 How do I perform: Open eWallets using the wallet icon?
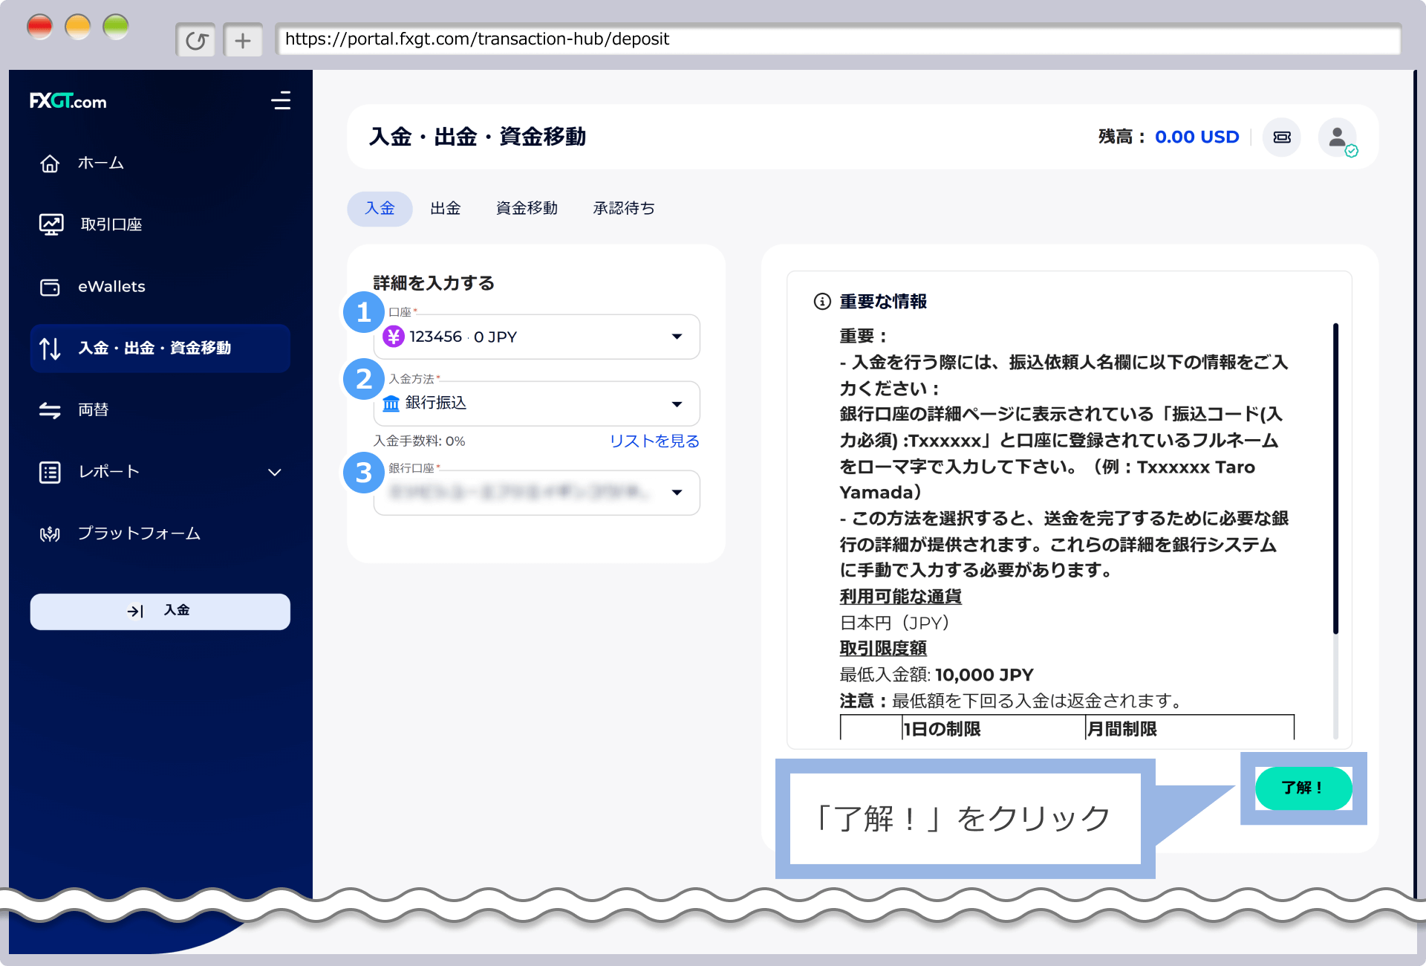50,286
